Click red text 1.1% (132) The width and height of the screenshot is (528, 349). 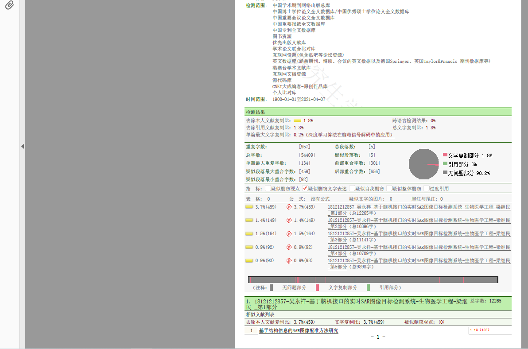[480, 330]
